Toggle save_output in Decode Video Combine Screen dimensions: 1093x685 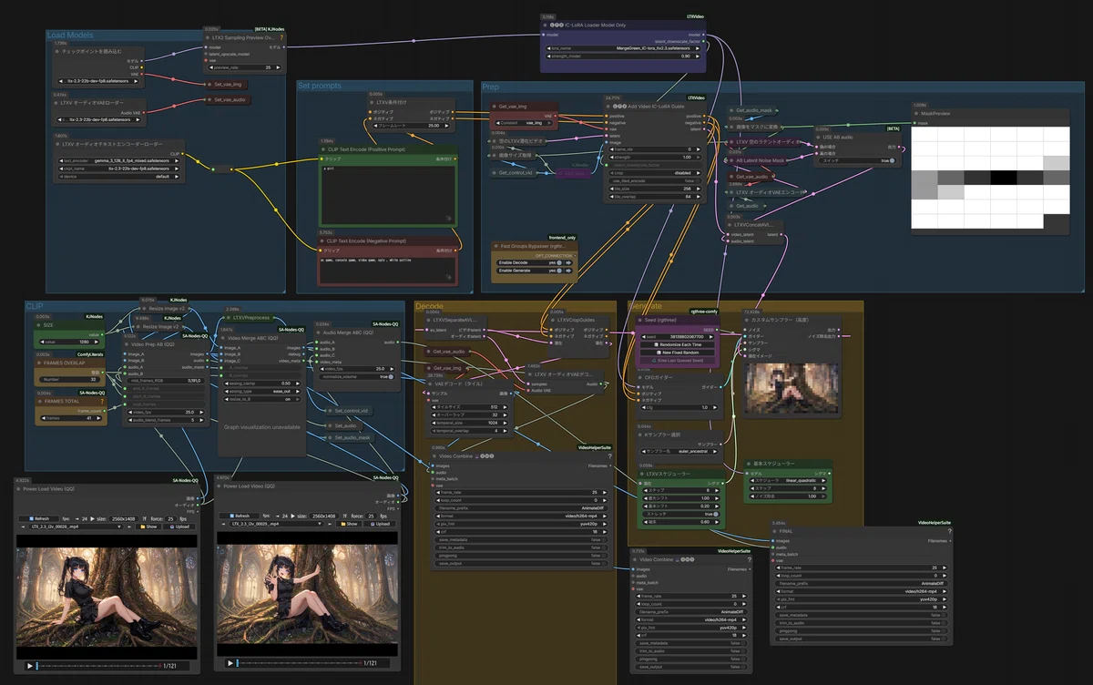point(522,563)
